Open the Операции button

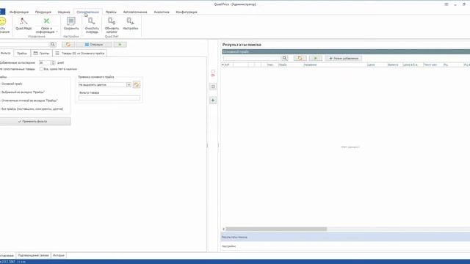(x=94, y=45)
